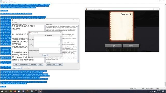Viewport: 166px width, 93px height.
Task: Open the OneDrive cloud tray icon
Action: click(155, 91)
